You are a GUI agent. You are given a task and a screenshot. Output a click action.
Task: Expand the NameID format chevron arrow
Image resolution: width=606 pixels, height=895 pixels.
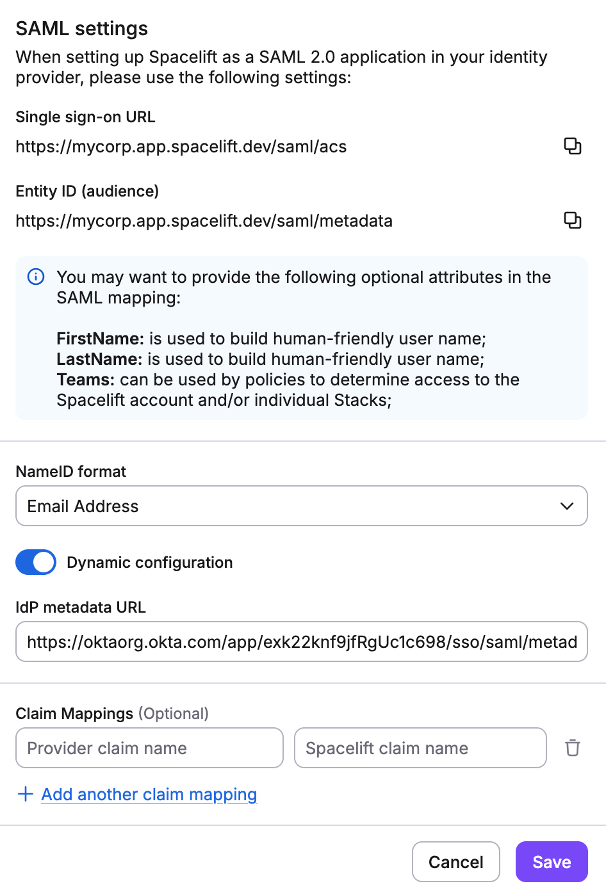567,506
